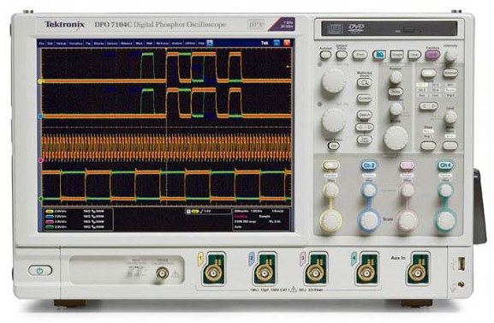Select the Ch1 badge in the trigger readout

pyautogui.click(x=195, y=212)
